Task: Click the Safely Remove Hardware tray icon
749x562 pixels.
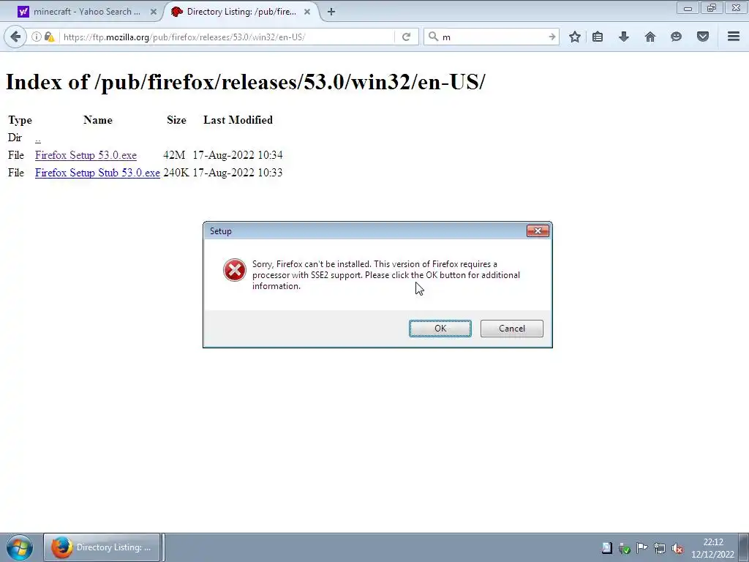Action: coord(624,548)
